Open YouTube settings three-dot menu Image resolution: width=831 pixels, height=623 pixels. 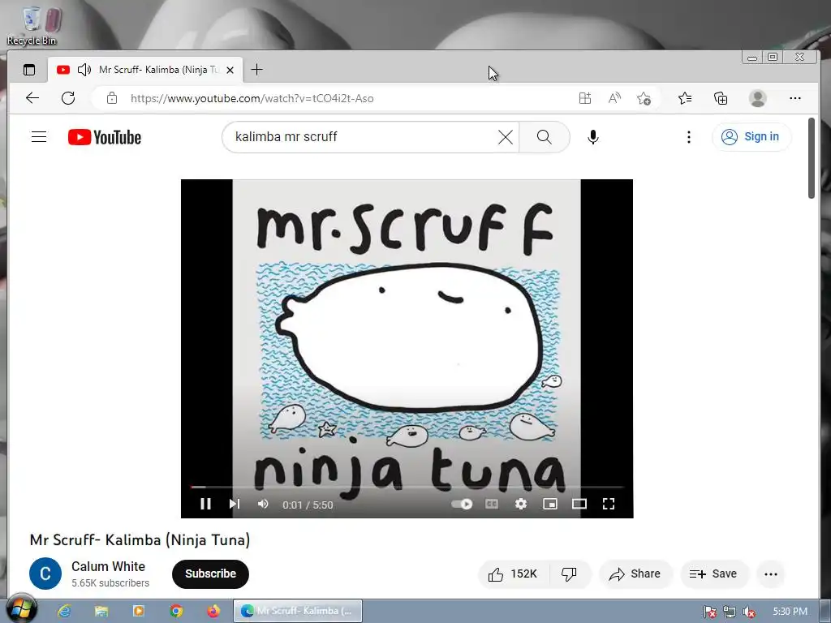click(x=688, y=137)
